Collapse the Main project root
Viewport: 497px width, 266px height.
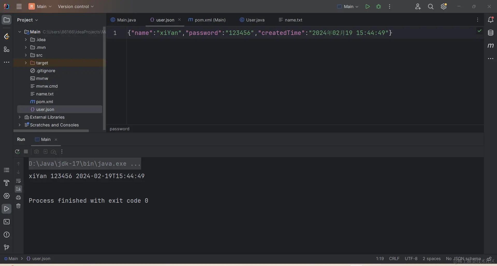coord(19,32)
